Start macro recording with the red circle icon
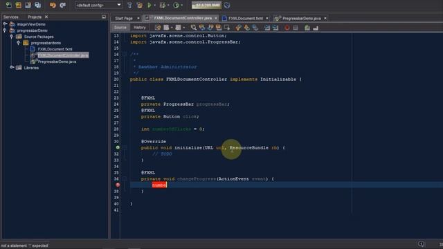The width and height of the screenshot is (443, 249). (287, 28)
